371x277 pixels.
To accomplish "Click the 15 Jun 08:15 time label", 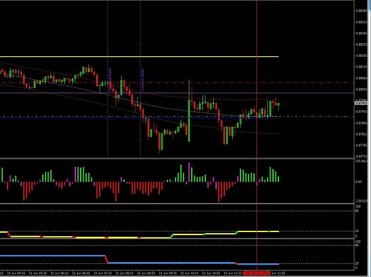I will coord(125,273).
